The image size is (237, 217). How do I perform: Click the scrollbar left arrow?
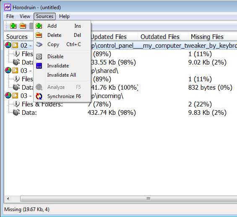[8, 199]
